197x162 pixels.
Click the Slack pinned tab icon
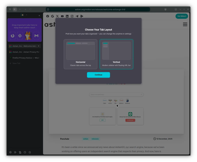coord(20,36)
